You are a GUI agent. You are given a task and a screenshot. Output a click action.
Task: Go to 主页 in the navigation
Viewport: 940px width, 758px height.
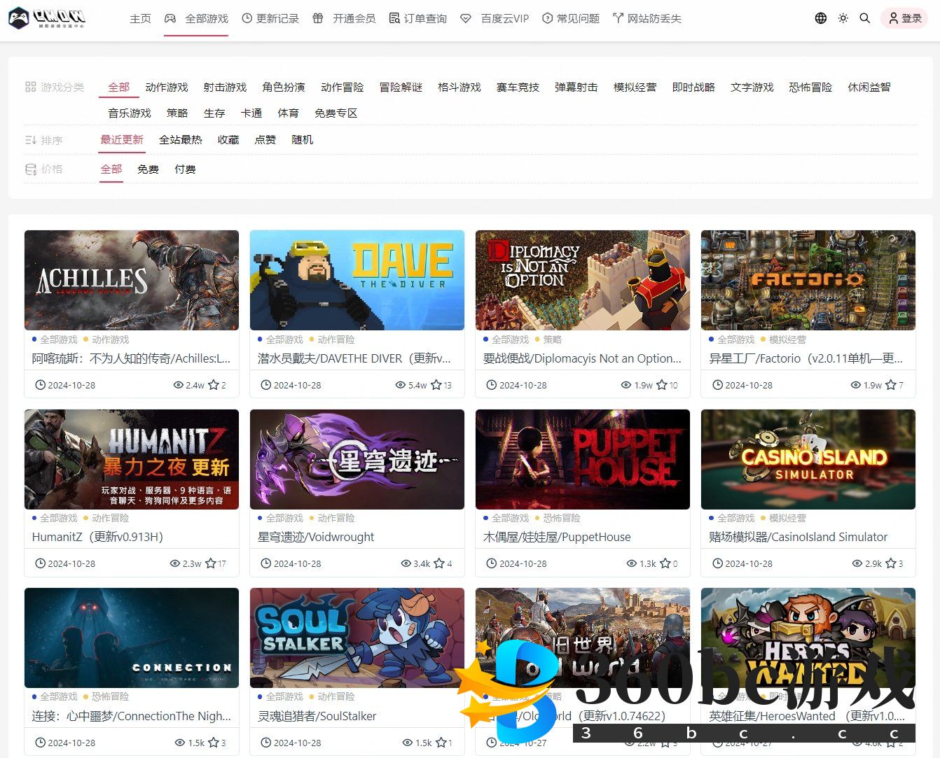click(140, 18)
